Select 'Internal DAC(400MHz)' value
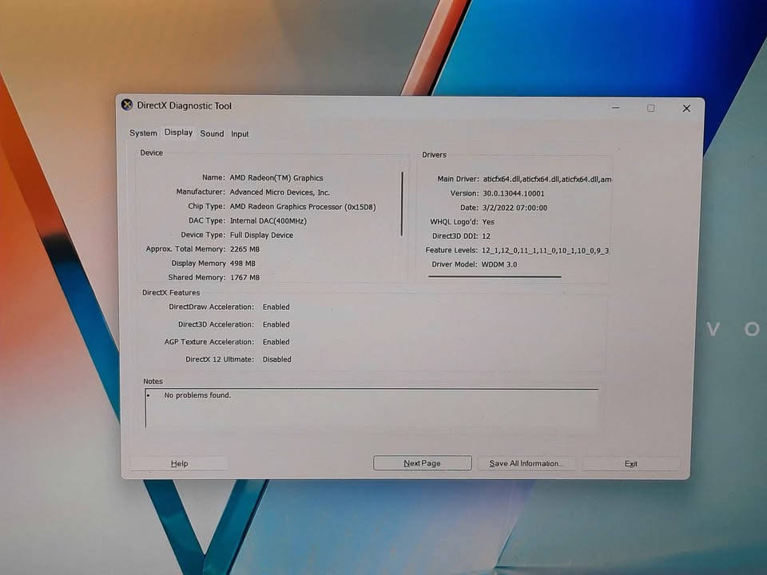 point(268,221)
